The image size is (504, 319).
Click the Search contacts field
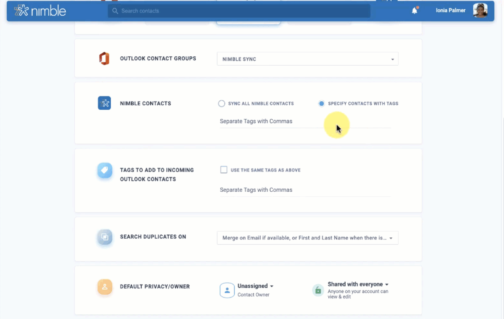point(239,11)
